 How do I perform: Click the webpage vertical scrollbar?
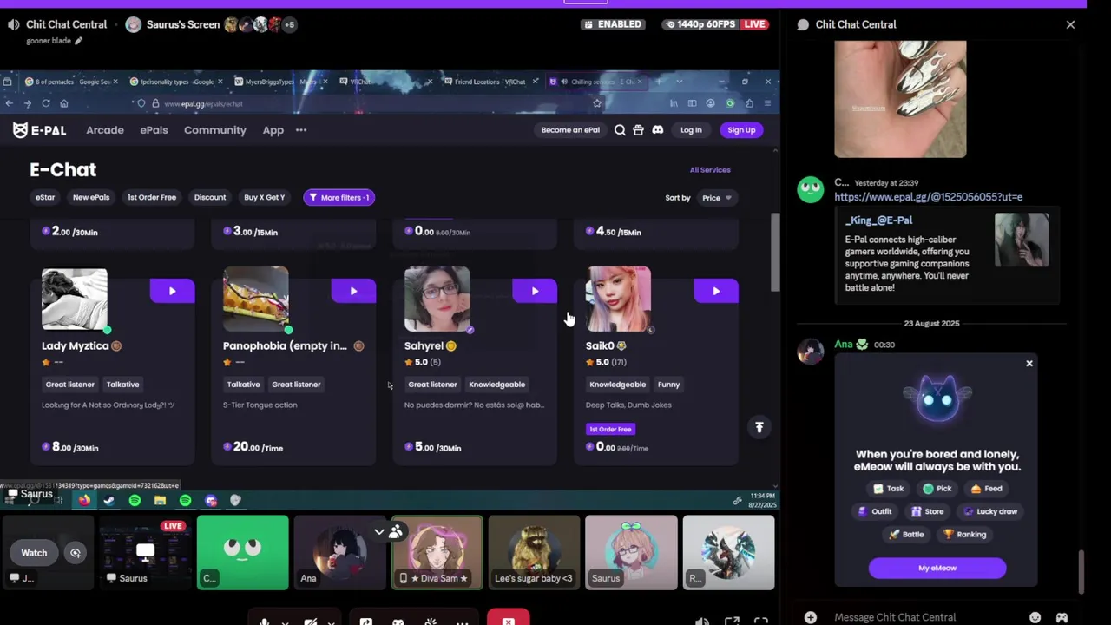(774, 252)
